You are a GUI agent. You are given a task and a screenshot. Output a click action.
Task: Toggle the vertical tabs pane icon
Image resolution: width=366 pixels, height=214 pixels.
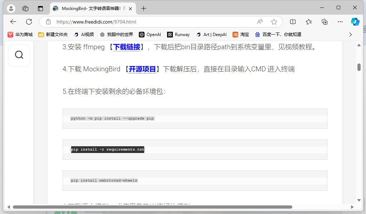[x=40, y=9]
